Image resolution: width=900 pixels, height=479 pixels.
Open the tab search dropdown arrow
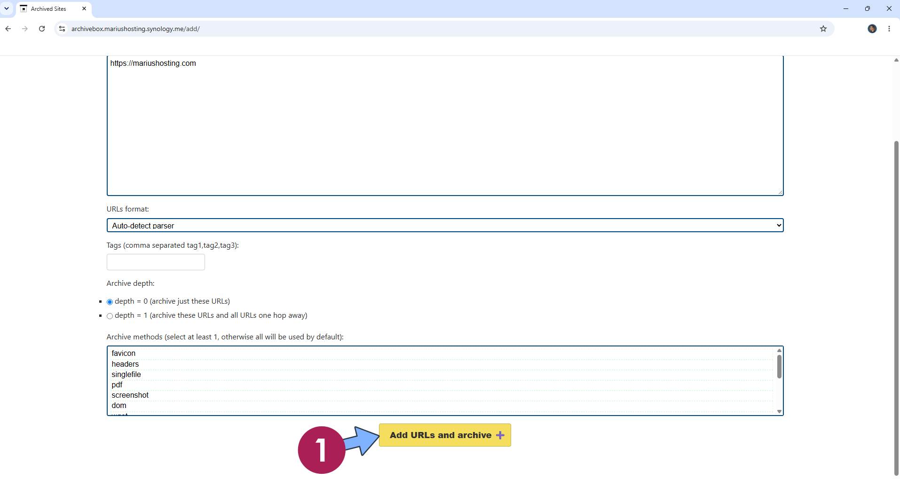[7, 8]
